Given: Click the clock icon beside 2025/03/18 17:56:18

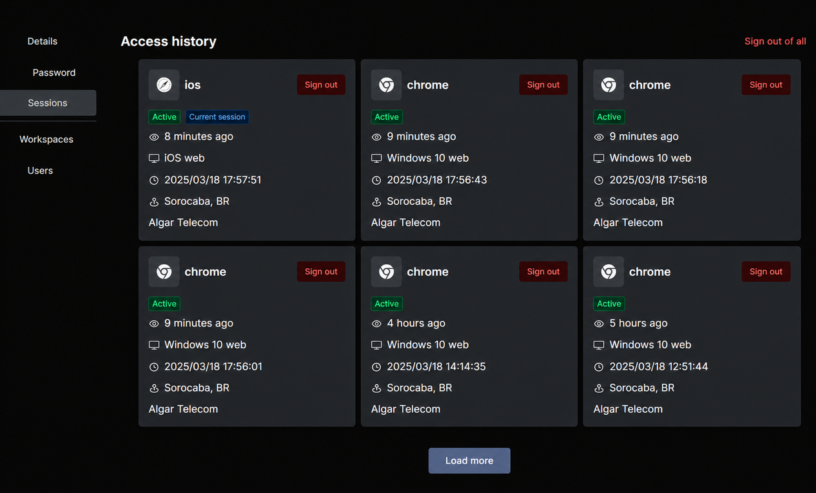Looking at the screenshot, I should tap(599, 180).
